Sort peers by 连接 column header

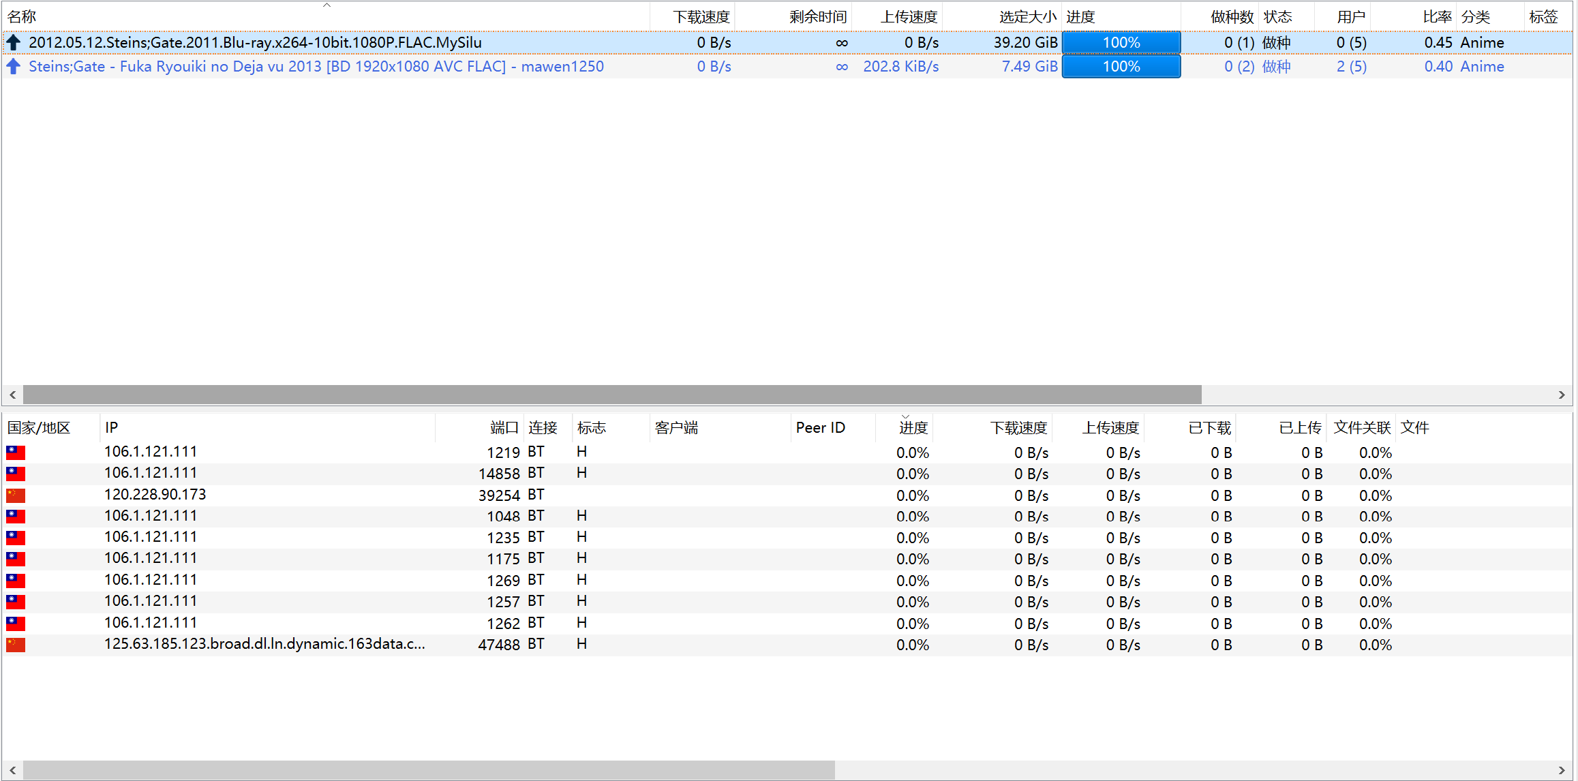(x=548, y=427)
